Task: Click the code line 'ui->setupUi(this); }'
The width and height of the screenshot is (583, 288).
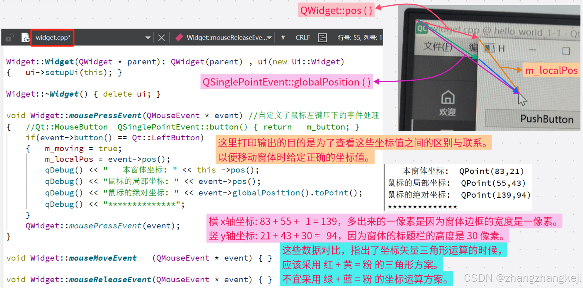Action: point(73,73)
